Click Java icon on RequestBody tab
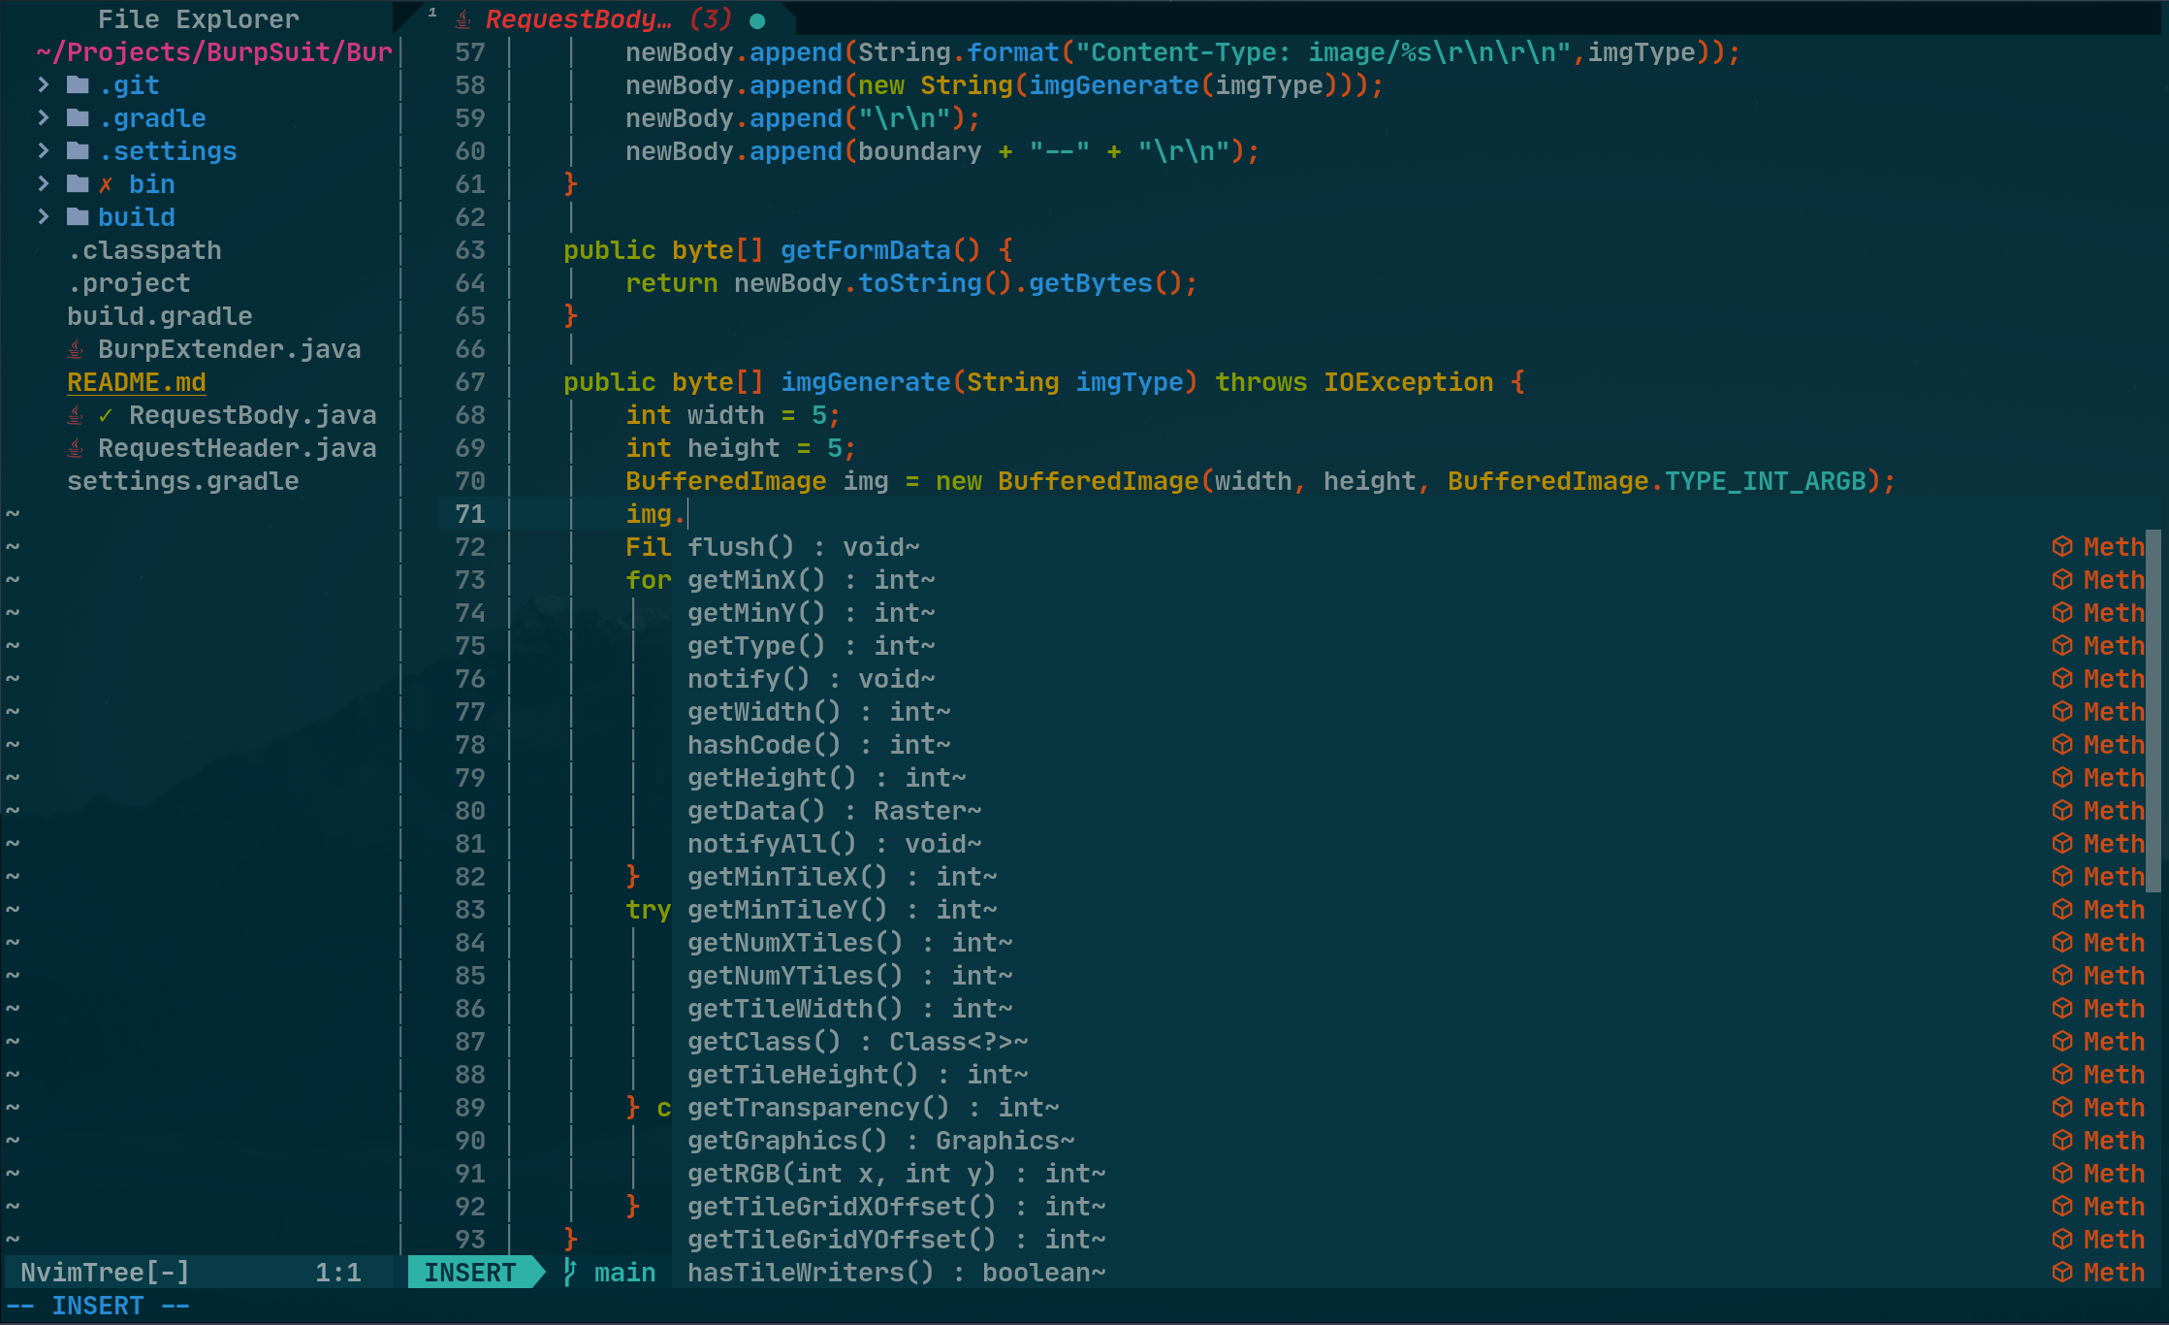This screenshot has height=1325, width=2169. point(463,19)
